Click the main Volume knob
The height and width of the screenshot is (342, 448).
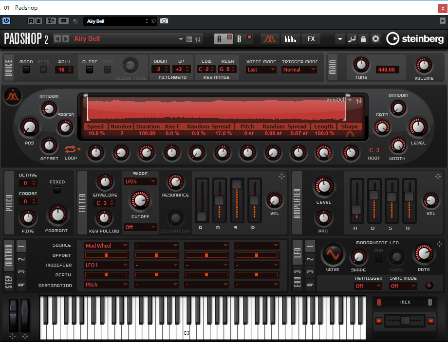424,65
